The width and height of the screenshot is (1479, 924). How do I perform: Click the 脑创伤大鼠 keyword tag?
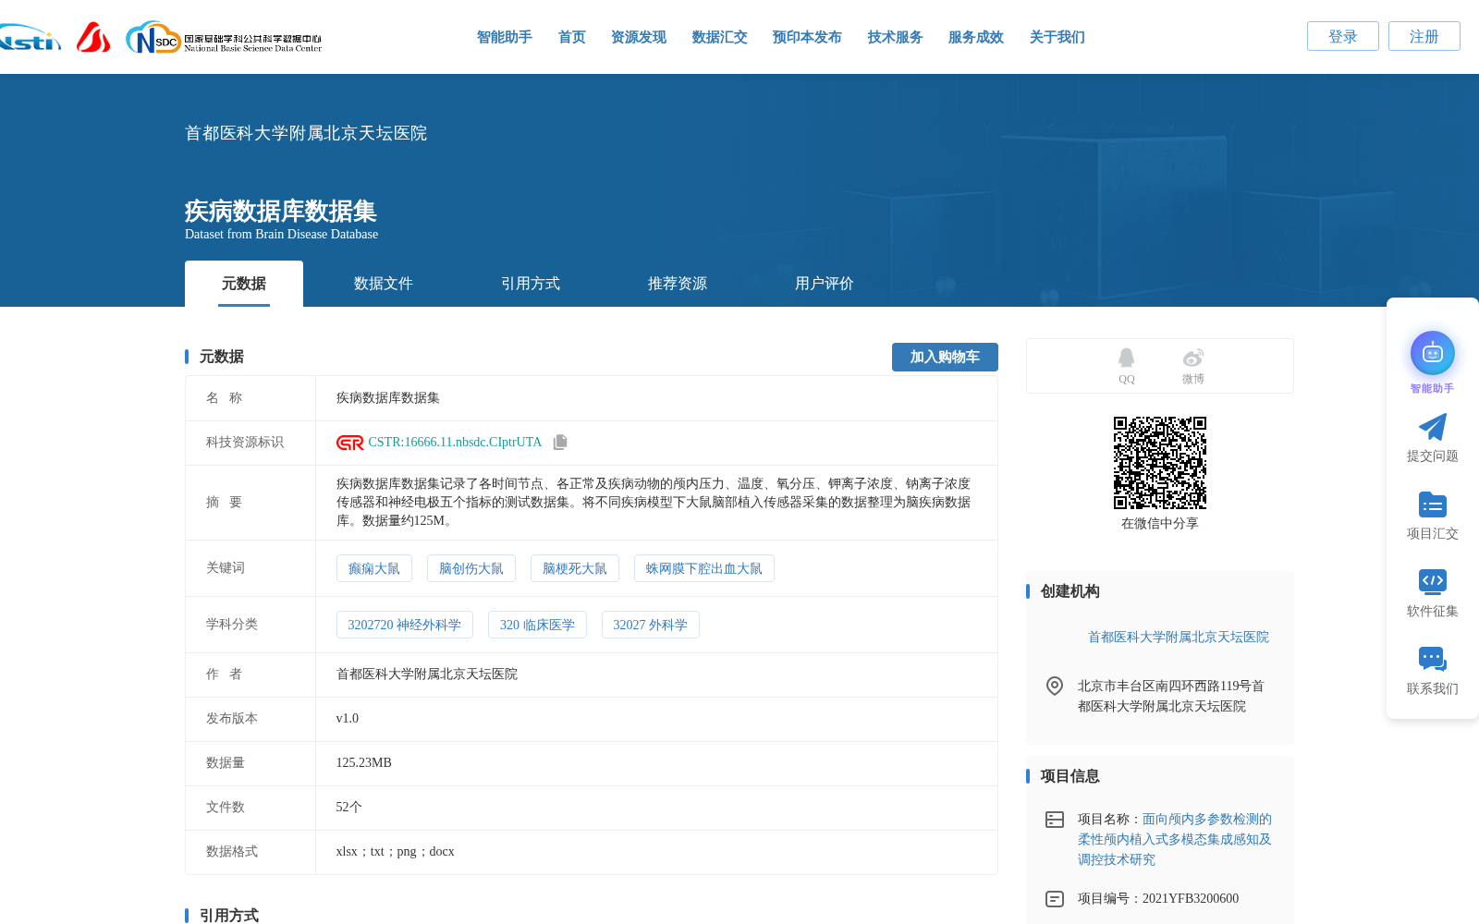pos(471,568)
